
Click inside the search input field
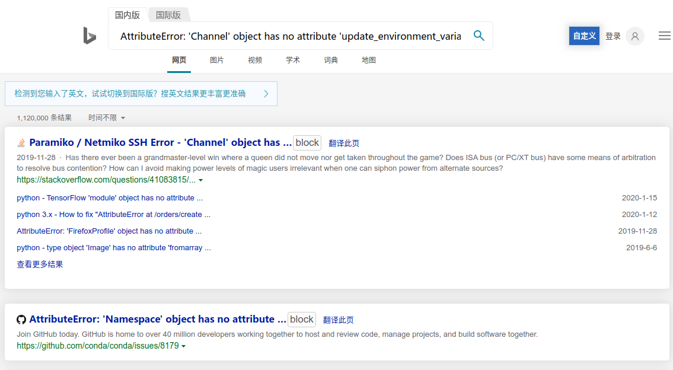coord(291,36)
